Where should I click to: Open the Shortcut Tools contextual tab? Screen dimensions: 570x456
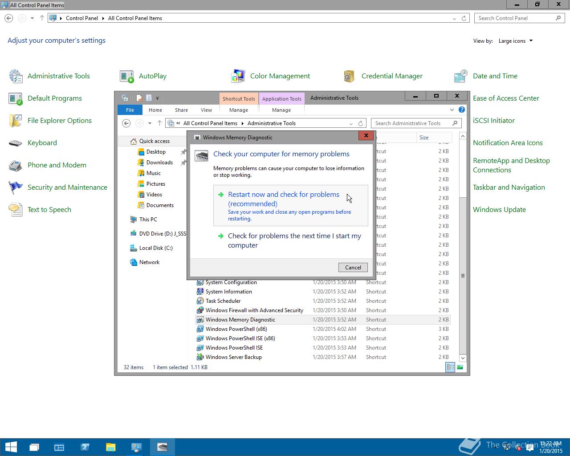click(x=239, y=99)
